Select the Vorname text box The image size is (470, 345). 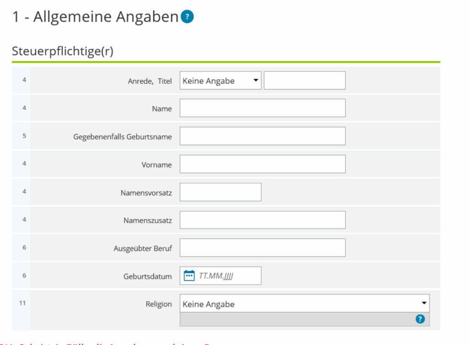tap(262, 164)
